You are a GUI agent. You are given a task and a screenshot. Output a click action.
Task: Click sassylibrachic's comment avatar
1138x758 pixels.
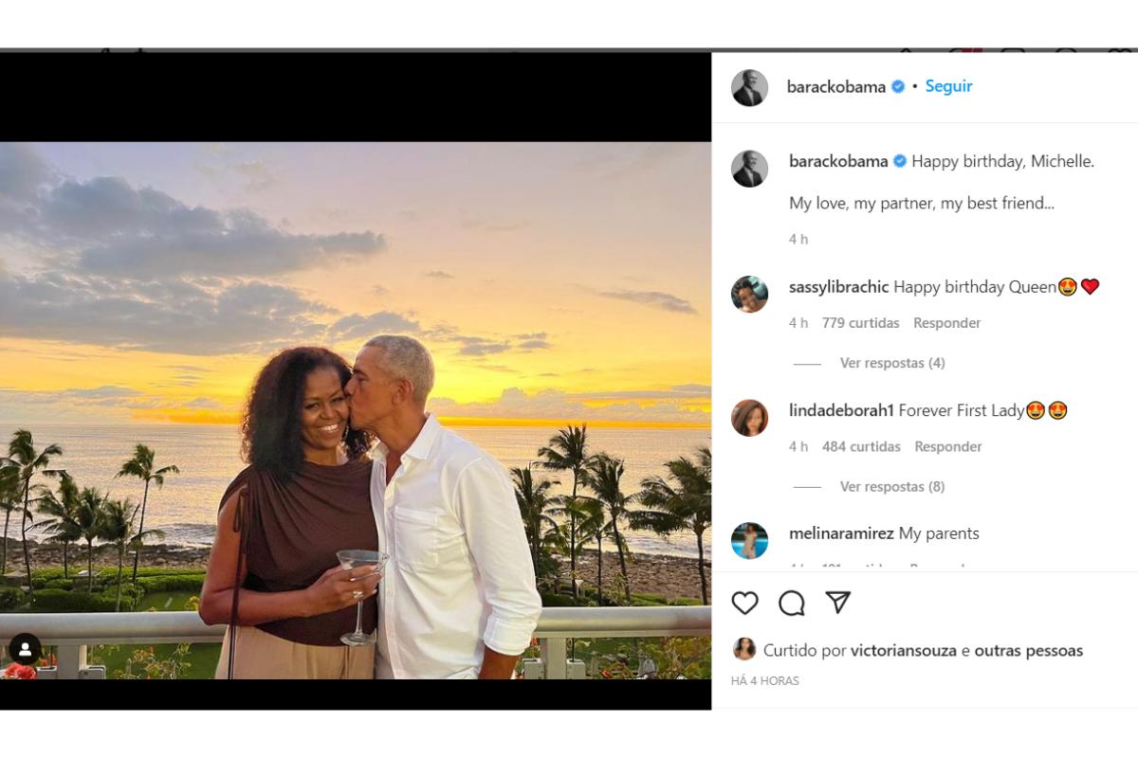tap(749, 294)
